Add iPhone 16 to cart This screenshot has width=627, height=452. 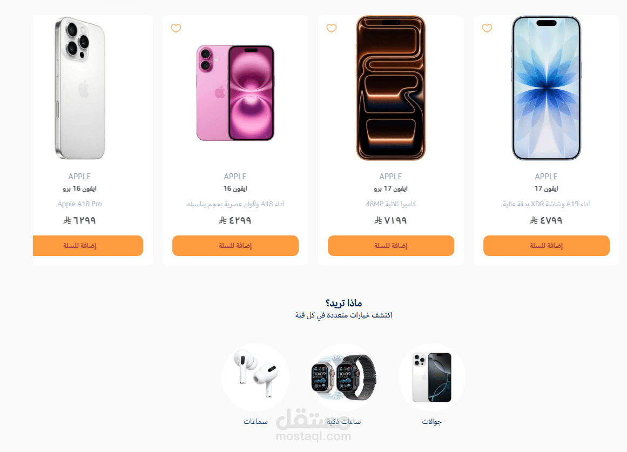click(235, 246)
